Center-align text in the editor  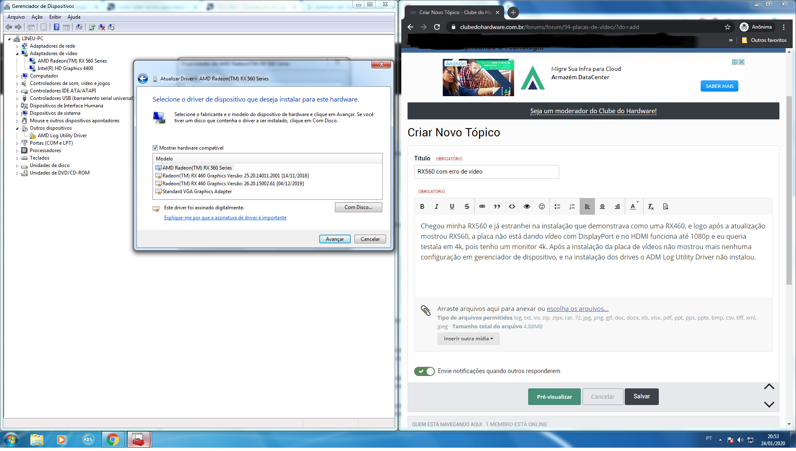tap(602, 206)
